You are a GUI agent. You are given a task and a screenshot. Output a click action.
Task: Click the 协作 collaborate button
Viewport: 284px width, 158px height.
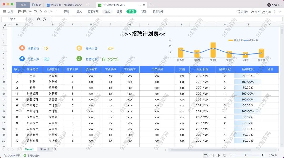click(x=256, y=12)
